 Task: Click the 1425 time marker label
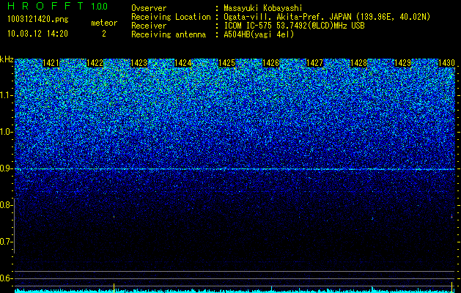coord(226,63)
